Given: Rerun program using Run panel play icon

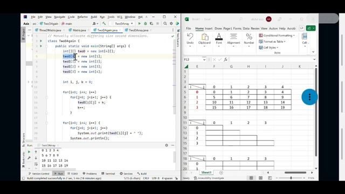Looking at the screenshot, I should [29, 152].
